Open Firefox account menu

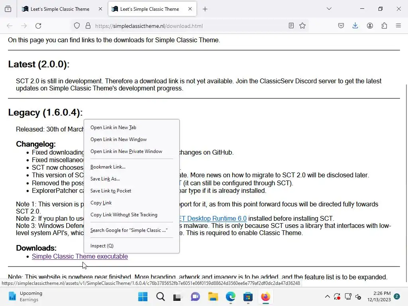tap(370, 25)
